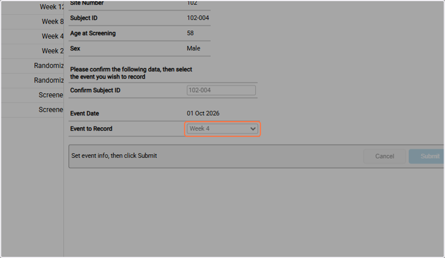Screen dimensions: 445x258
Task: Select Week 8 in the left list
Action: tap(33, 22)
